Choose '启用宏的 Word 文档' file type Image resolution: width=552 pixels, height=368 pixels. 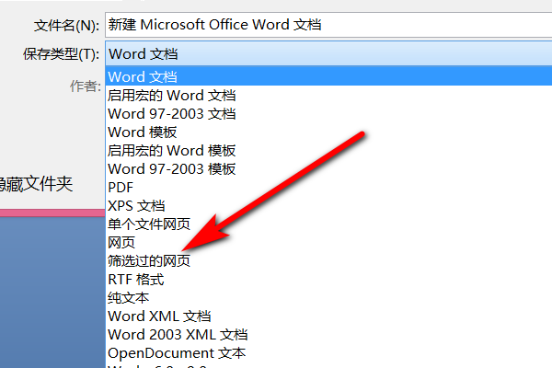tap(328, 95)
